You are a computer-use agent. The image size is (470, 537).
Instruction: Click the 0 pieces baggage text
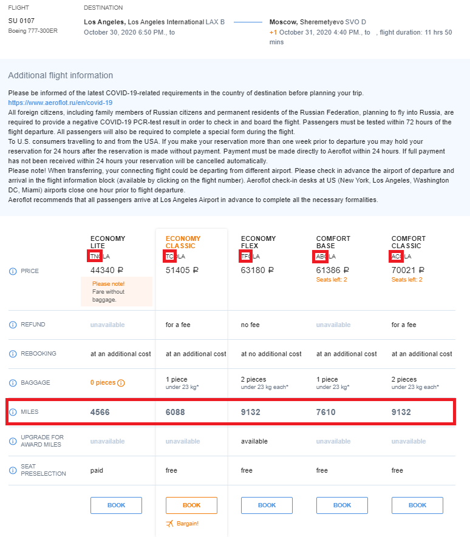pyautogui.click(x=103, y=382)
